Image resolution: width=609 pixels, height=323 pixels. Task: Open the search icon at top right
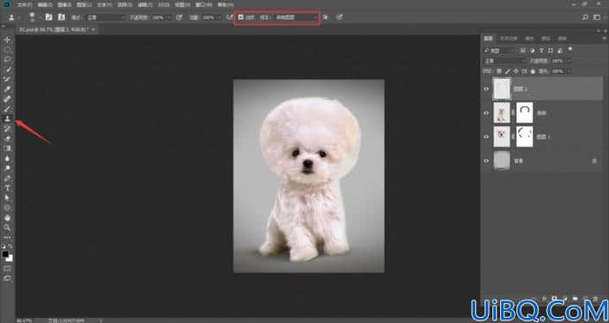point(586,17)
